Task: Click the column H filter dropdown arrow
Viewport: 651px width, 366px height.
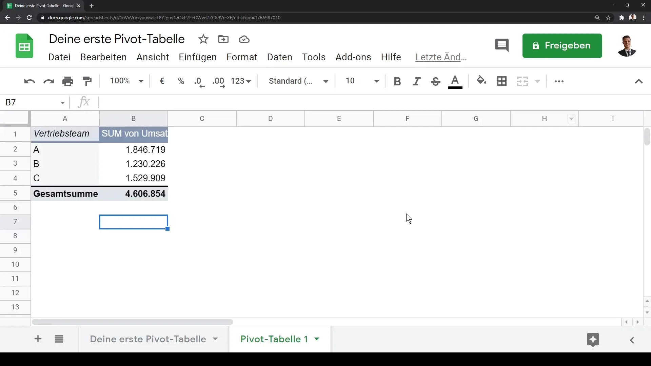Action: (571, 119)
